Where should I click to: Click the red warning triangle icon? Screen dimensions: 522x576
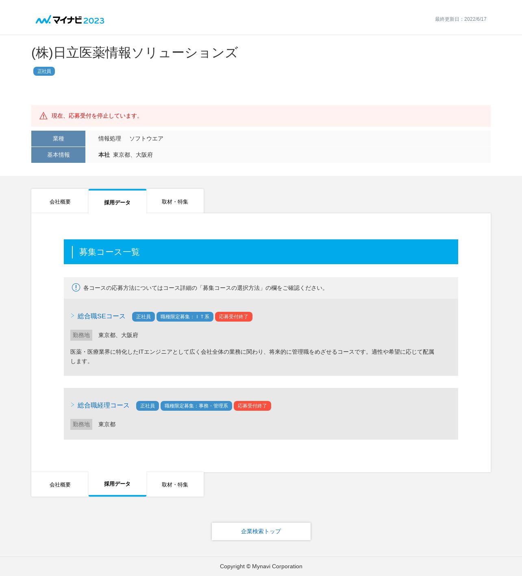pyautogui.click(x=43, y=116)
